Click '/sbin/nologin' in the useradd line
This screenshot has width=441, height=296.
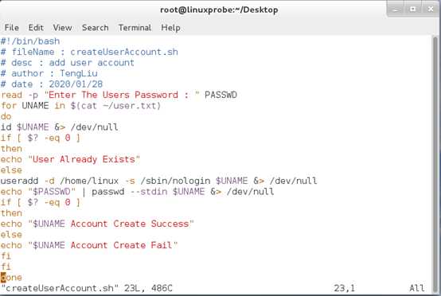pos(175,181)
